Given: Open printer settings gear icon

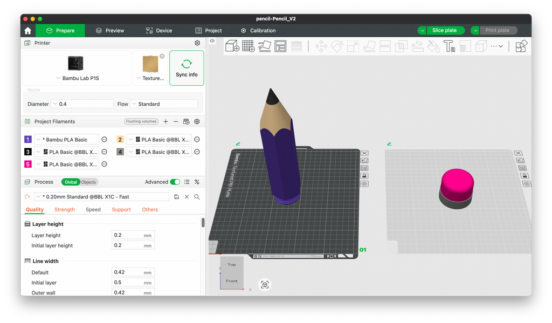Looking at the screenshot, I should click(197, 43).
